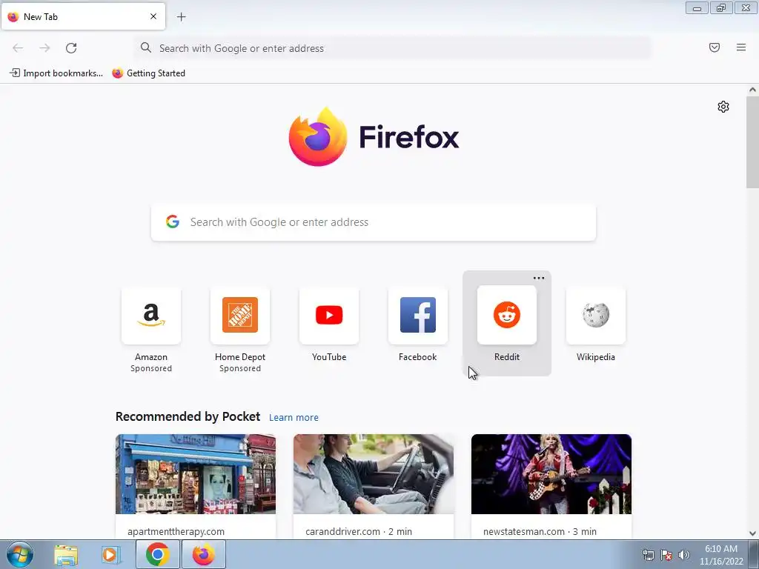Click the Back navigation arrow
This screenshot has height=569, width=759.
point(18,48)
